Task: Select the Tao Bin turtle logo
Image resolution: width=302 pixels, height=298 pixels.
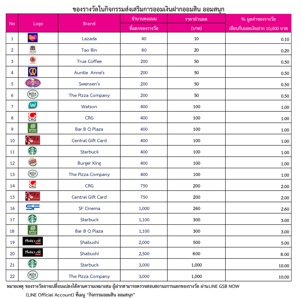Action: click(33, 49)
